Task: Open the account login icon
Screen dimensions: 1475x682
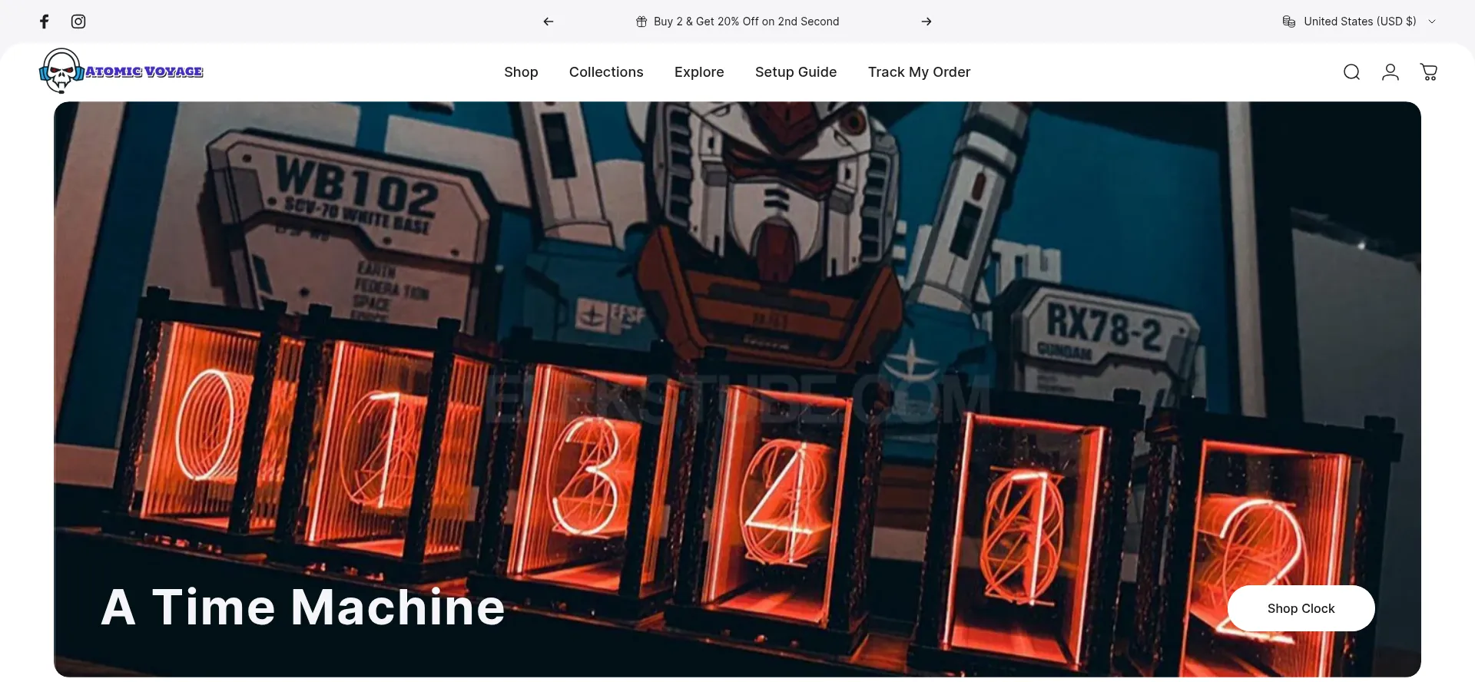Action: (1390, 72)
